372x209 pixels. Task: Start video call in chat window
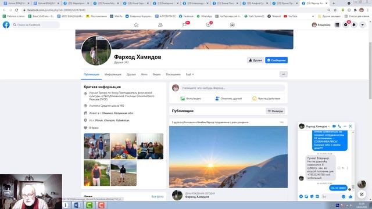pos(334,127)
